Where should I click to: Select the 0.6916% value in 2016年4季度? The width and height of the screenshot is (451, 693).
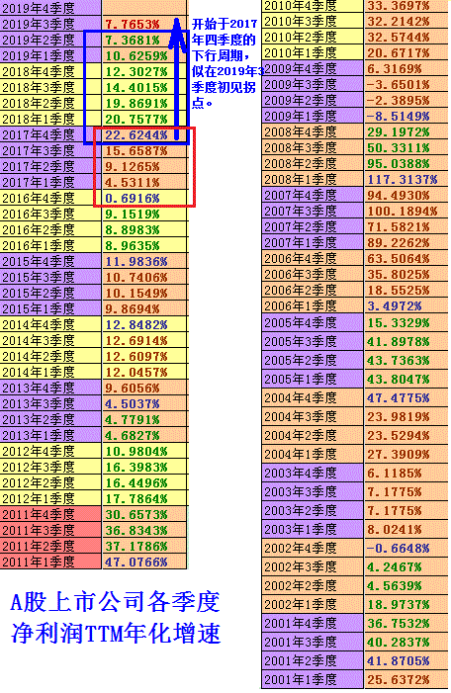[144, 198]
